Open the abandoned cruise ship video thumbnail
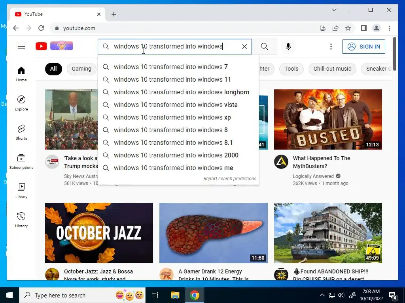Image resolution: width=405 pixels, height=303 pixels. (328, 233)
